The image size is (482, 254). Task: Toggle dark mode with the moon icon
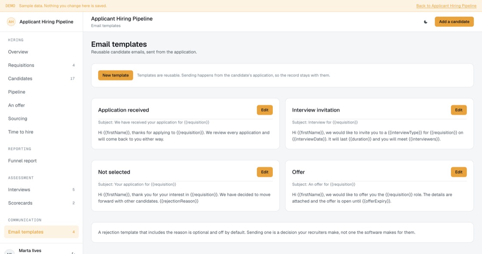point(426,22)
